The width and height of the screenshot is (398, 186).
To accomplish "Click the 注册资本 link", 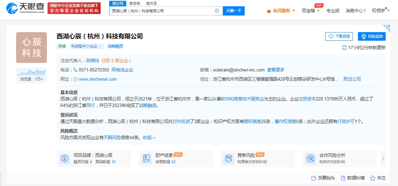I will pos(307,99).
